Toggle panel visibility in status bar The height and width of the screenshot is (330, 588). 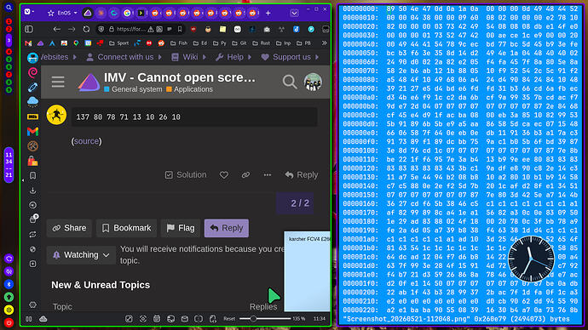[28, 319]
